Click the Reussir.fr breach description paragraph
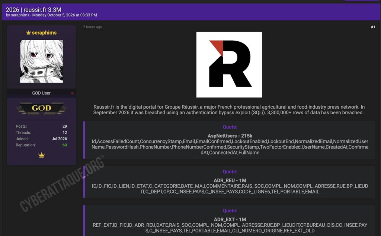 pos(229,110)
